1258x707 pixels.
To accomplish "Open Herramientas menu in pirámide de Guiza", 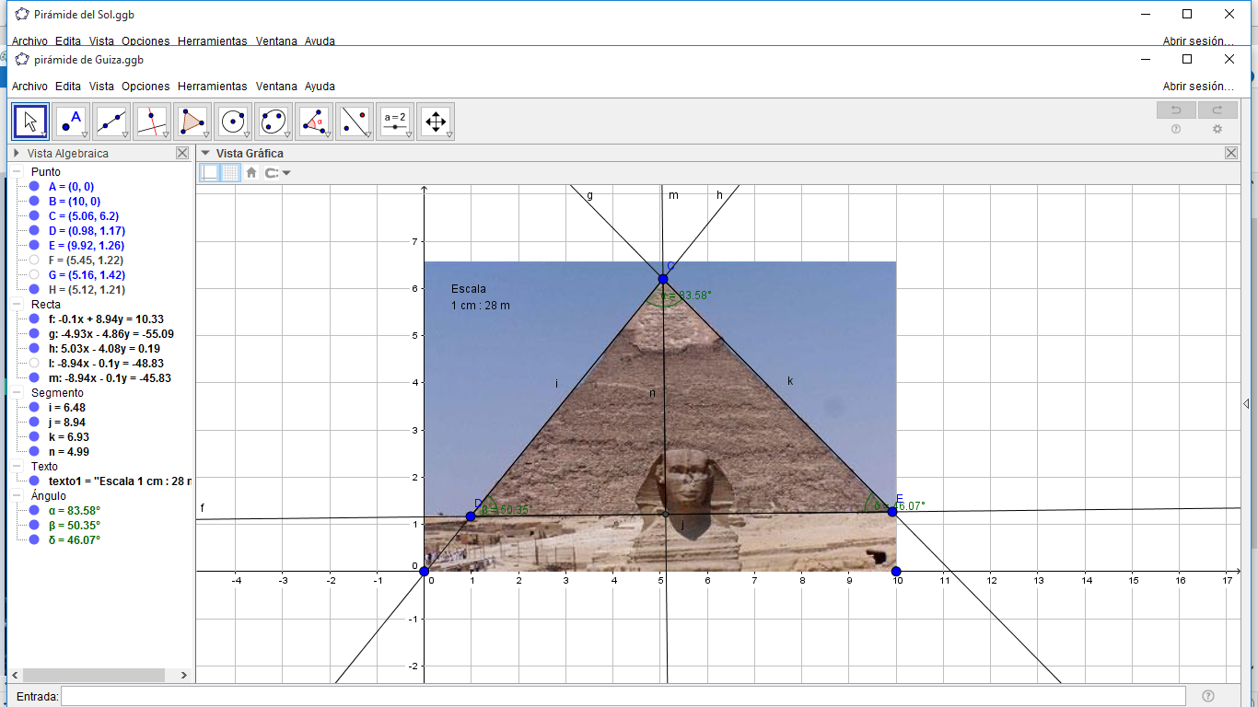I will pyautogui.click(x=213, y=87).
